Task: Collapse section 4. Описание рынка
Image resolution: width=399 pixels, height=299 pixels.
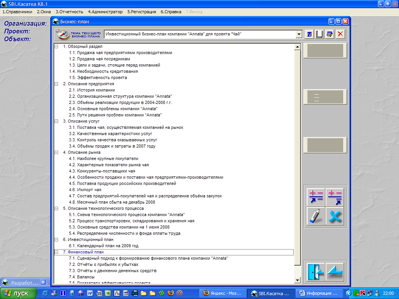Action: 56,152
